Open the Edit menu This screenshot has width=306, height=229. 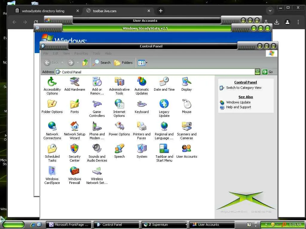pyautogui.click(x=56, y=53)
